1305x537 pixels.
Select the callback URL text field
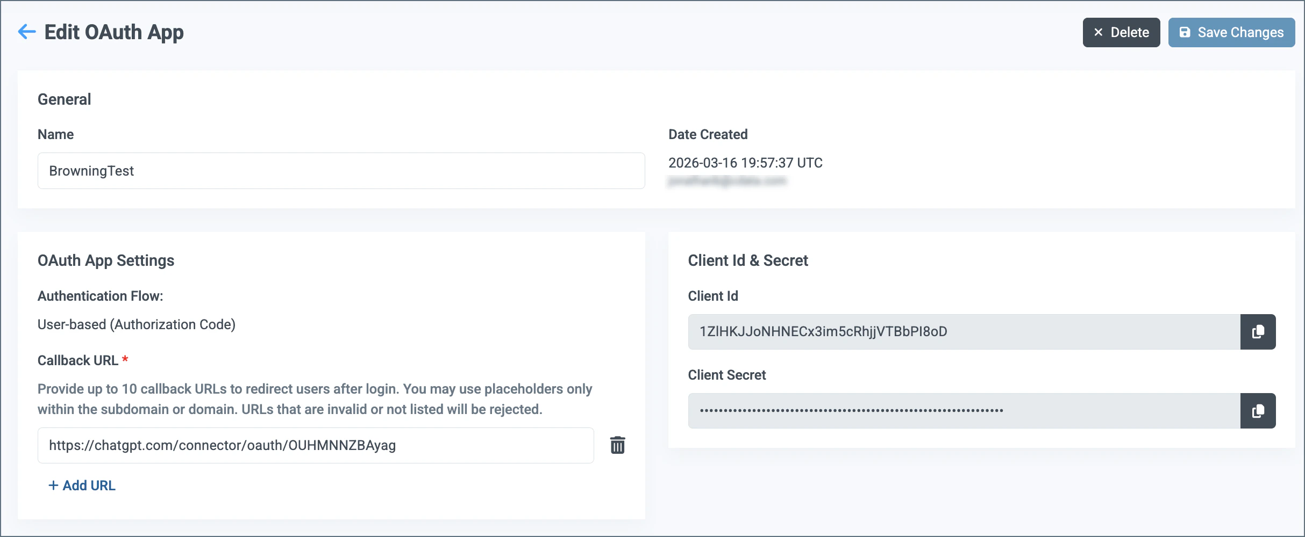tap(315, 445)
